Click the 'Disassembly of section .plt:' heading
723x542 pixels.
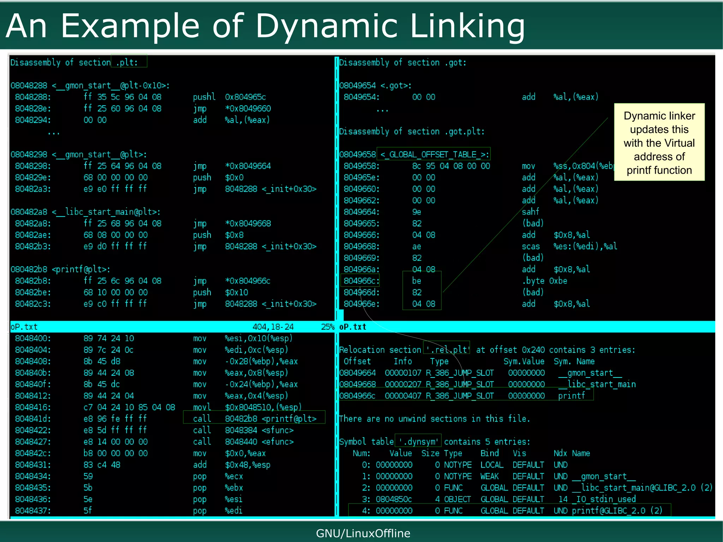pyautogui.click(x=74, y=62)
